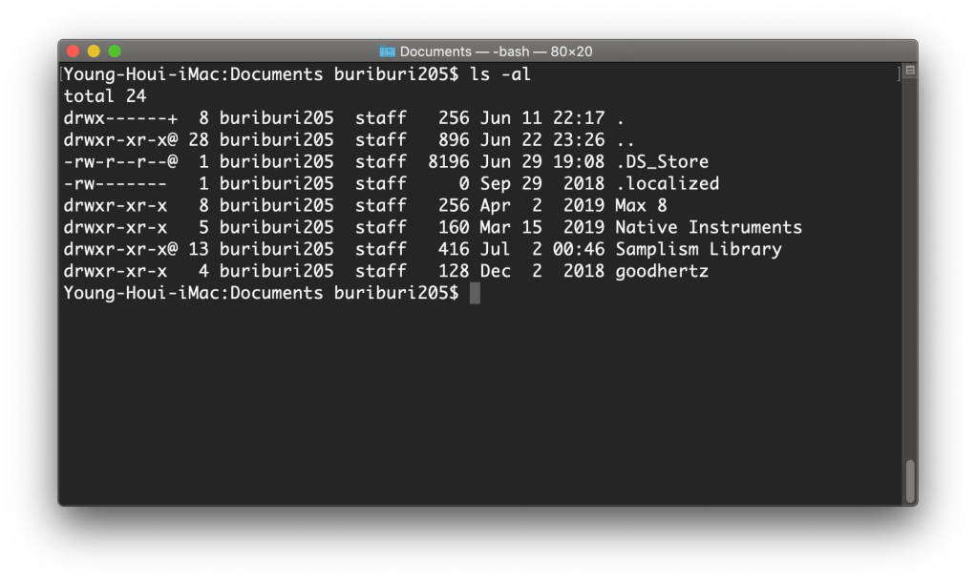Click the .DS_Store file name

click(x=662, y=161)
